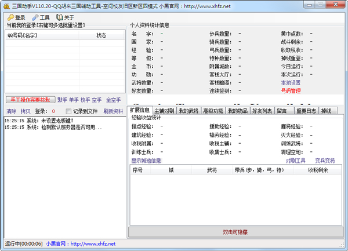The width and height of the screenshot is (348, 251).
Task: Open the 重要日志 tab
Action: (306, 111)
